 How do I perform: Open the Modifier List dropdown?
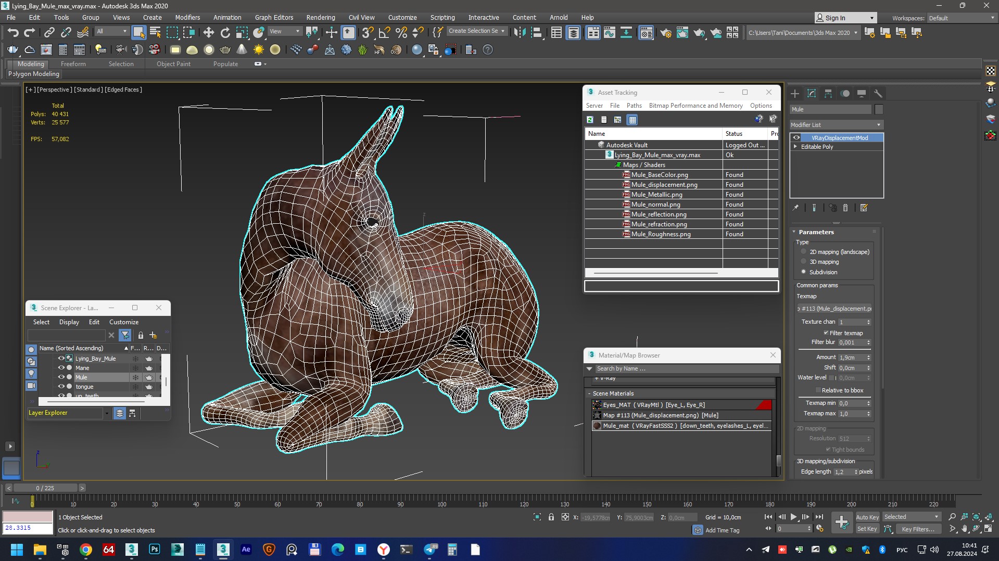click(836, 125)
